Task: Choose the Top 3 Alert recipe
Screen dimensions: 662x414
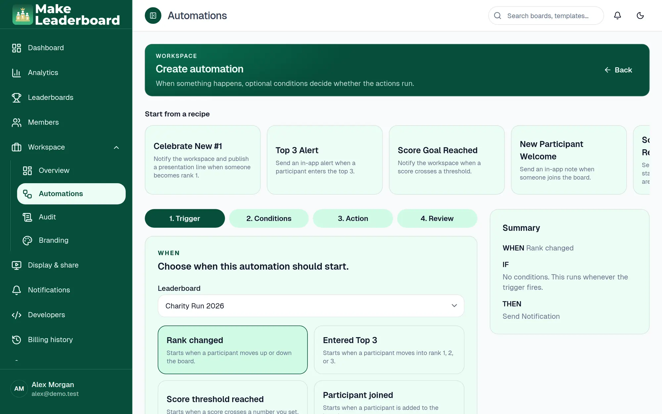Action: (325, 160)
